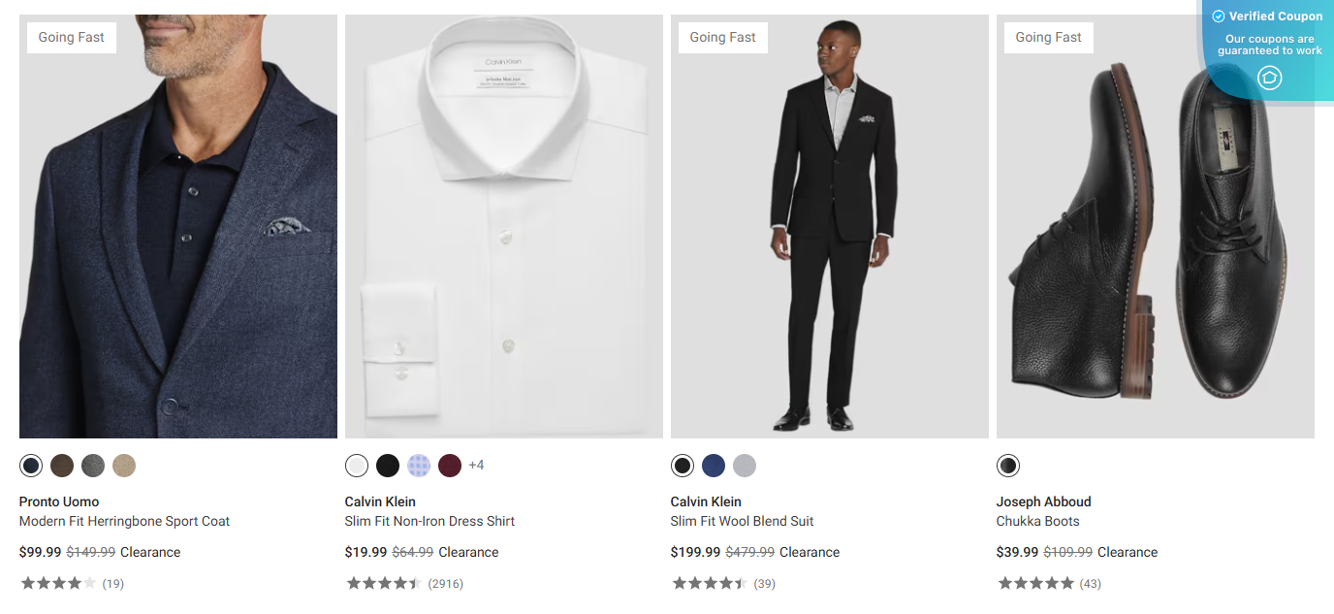The width and height of the screenshot is (1334, 614).
Task: Click the circular coupon icon in the teal banner
Action: [x=1269, y=78]
